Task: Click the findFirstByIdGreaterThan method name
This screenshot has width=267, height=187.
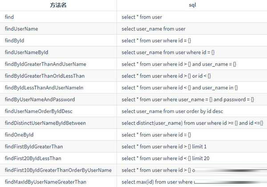Action: pyautogui.click(x=34, y=146)
